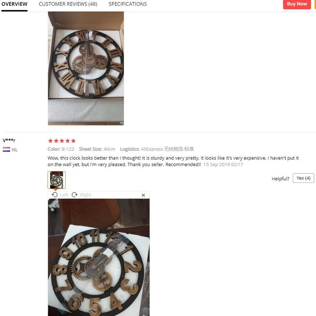Screen dimensions: 316x316
Task: Click the Netherlands flag icon
Action: [6, 149]
